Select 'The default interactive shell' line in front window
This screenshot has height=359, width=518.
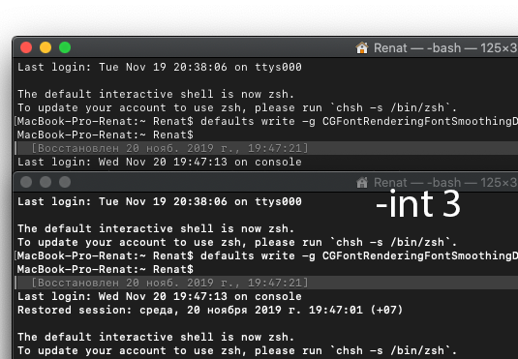[156, 94]
